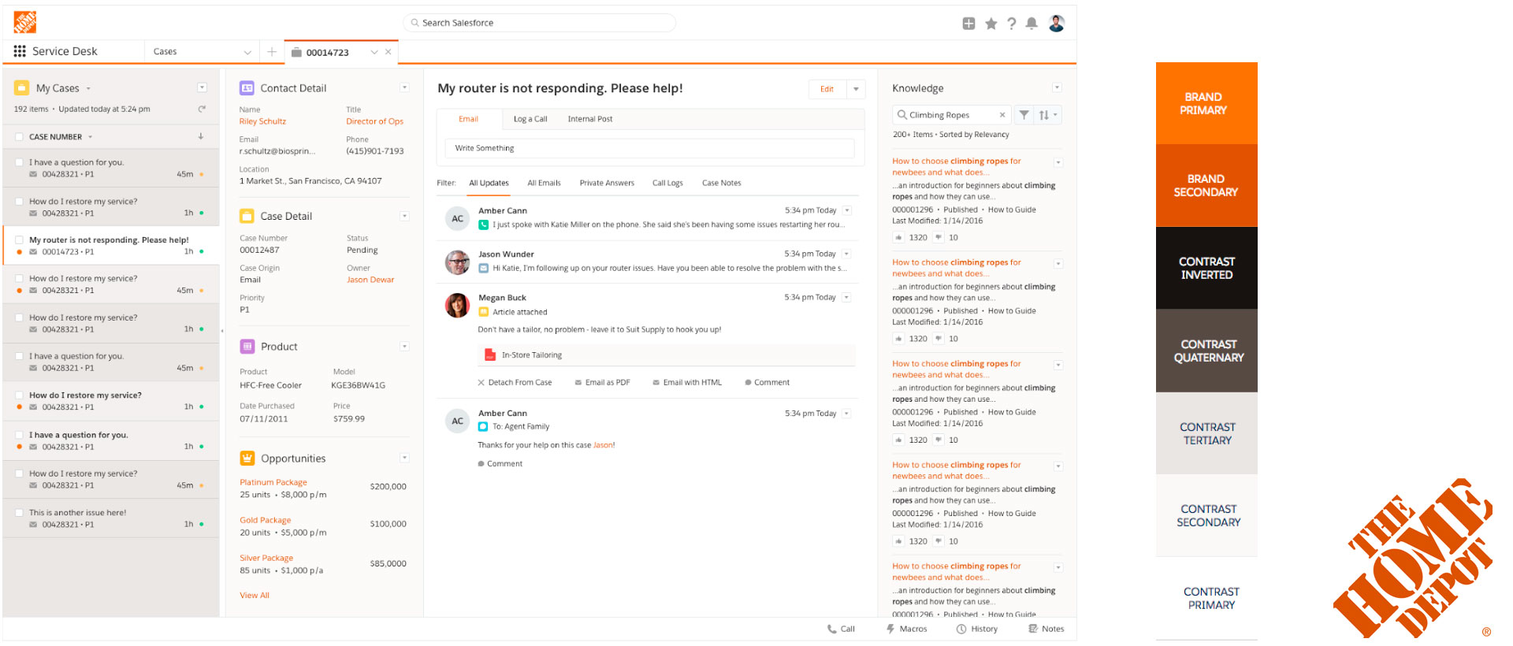
Task: Click the Contact Detail panel icon
Action: click(x=247, y=88)
